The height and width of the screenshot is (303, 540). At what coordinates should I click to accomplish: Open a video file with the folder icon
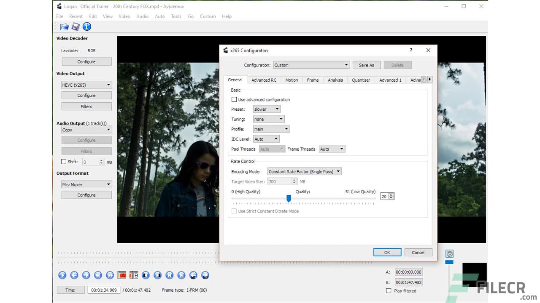64,26
